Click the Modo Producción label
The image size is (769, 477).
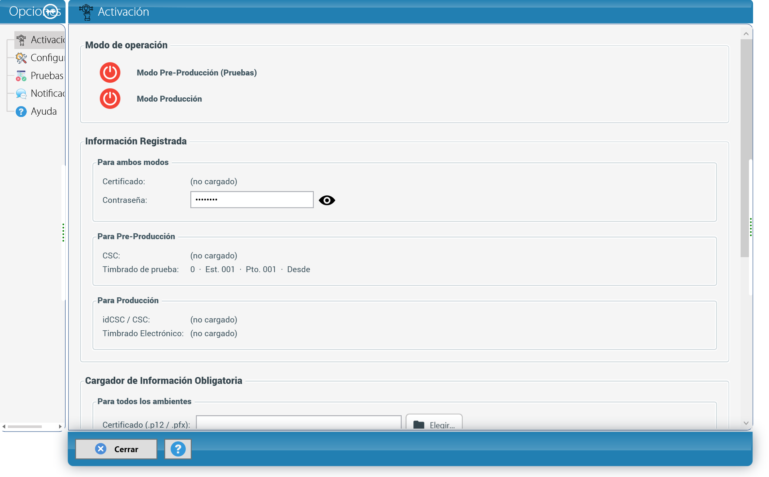click(169, 99)
